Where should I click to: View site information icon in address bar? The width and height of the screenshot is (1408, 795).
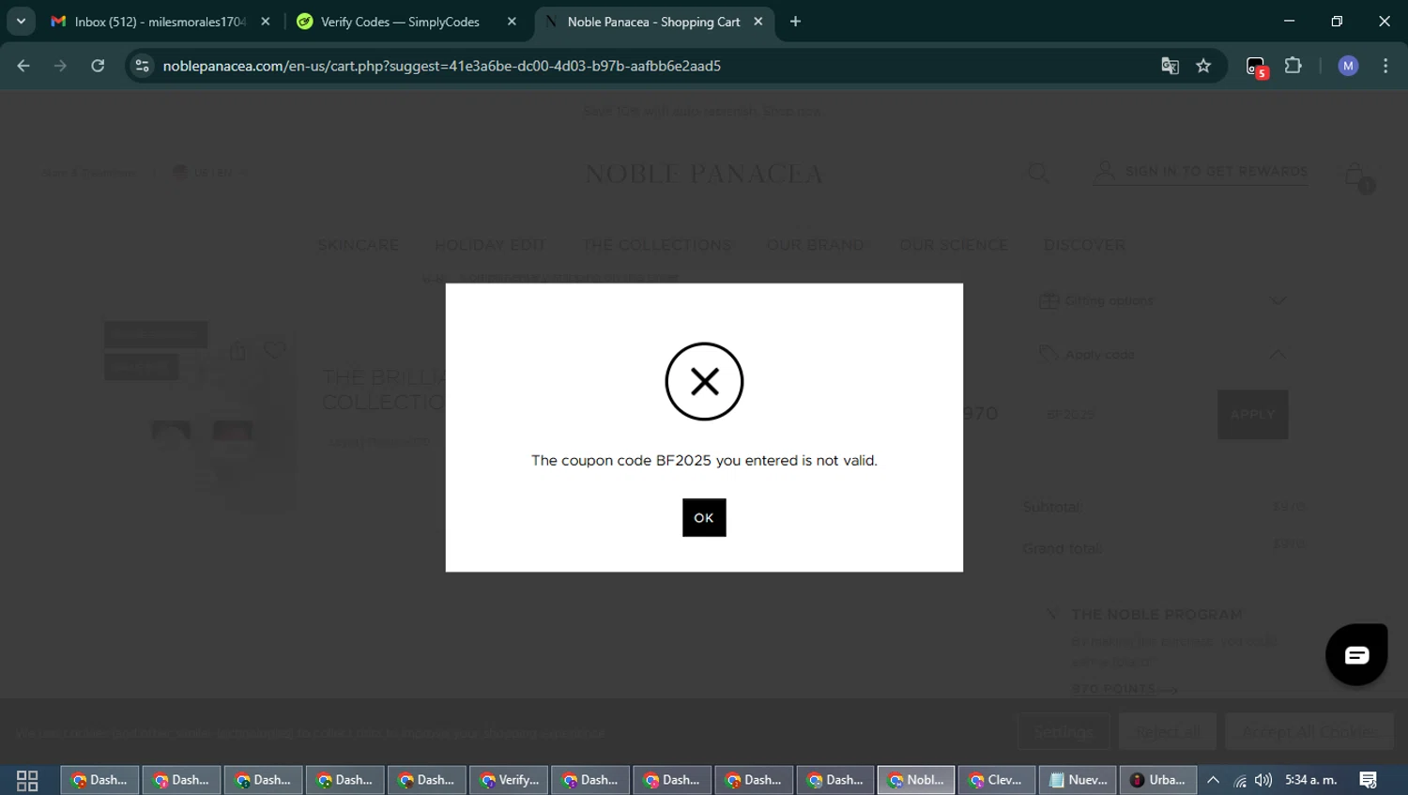(x=143, y=66)
